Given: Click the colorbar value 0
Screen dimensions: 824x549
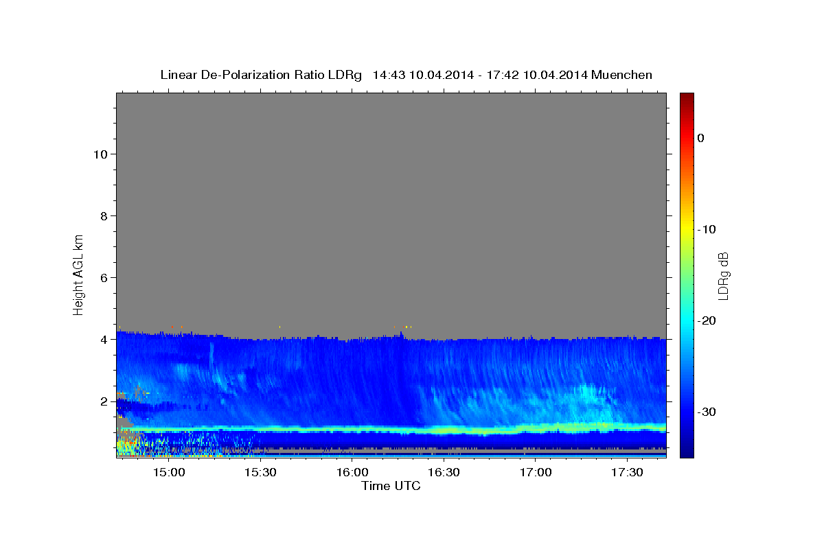Looking at the screenshot, I should click(701, 138).
